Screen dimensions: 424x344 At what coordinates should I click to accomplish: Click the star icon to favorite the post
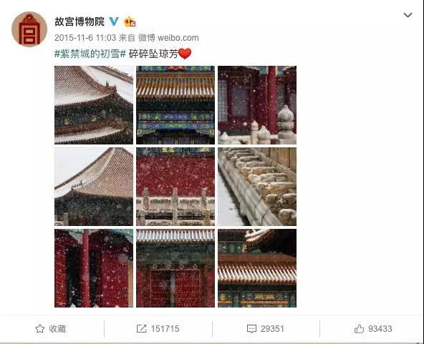click(x=40, y=328)
